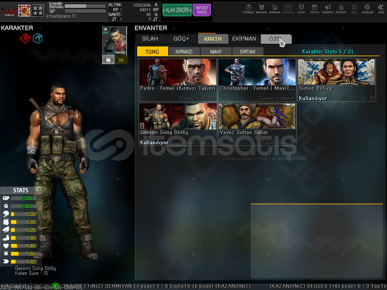Toggle the N button under character card

coord(108,60)
